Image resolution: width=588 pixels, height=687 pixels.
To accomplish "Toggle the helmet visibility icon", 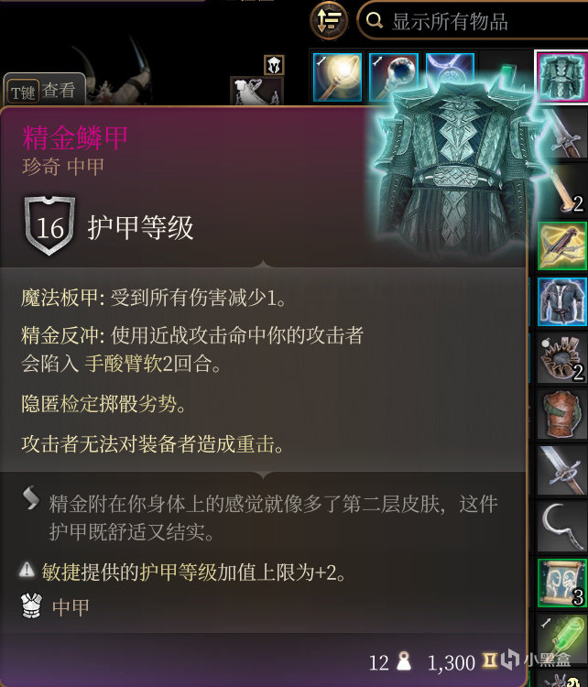I will click(x=274, y=65).
